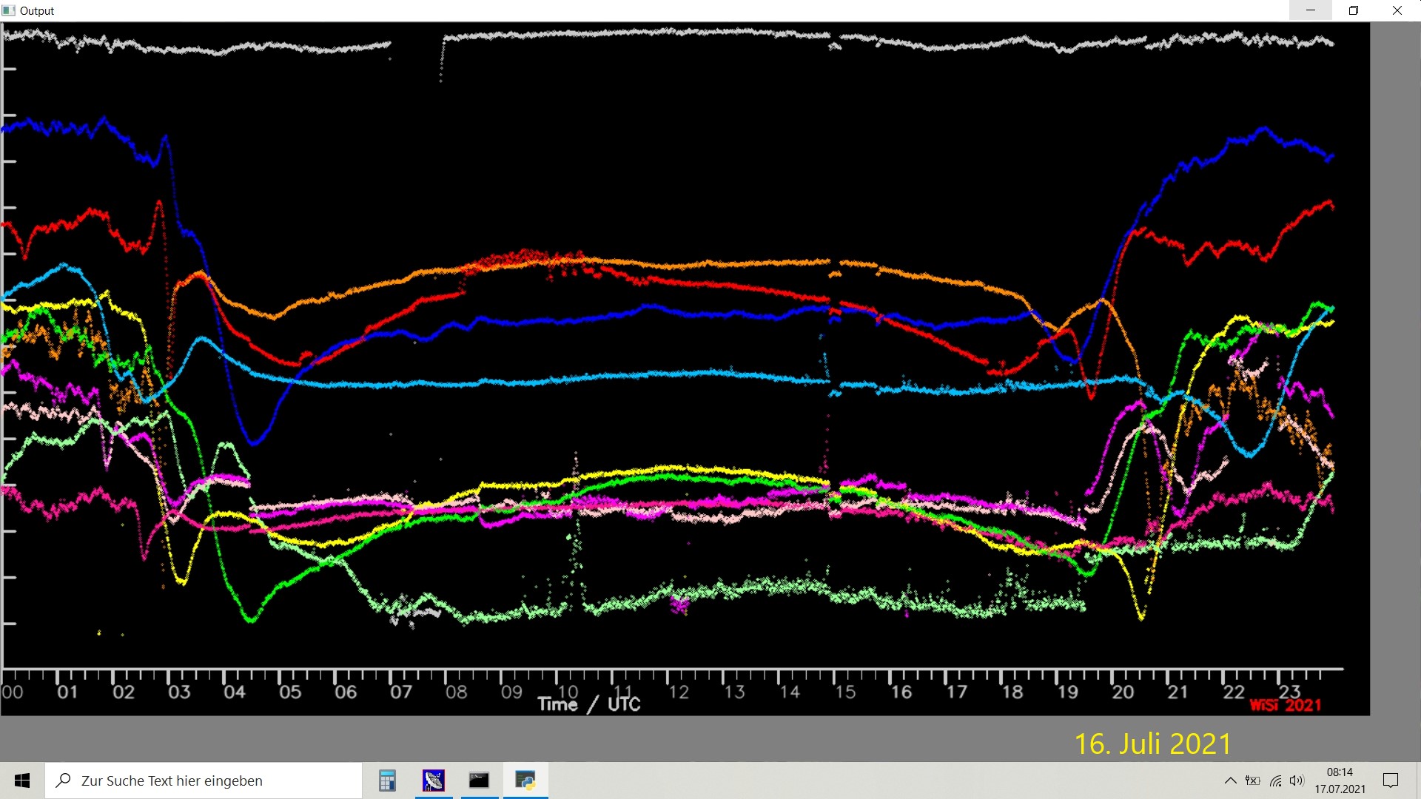Close the Output window
Viewport: 1421px width, 799px height.
pos(1397,10)
